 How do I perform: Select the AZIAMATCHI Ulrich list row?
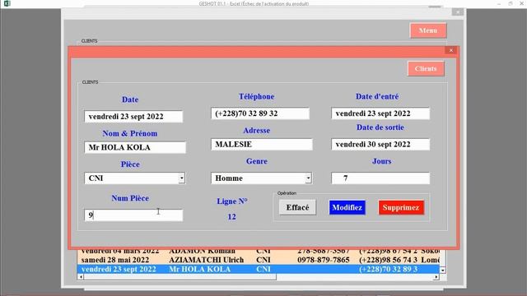[x=258, y=260]
